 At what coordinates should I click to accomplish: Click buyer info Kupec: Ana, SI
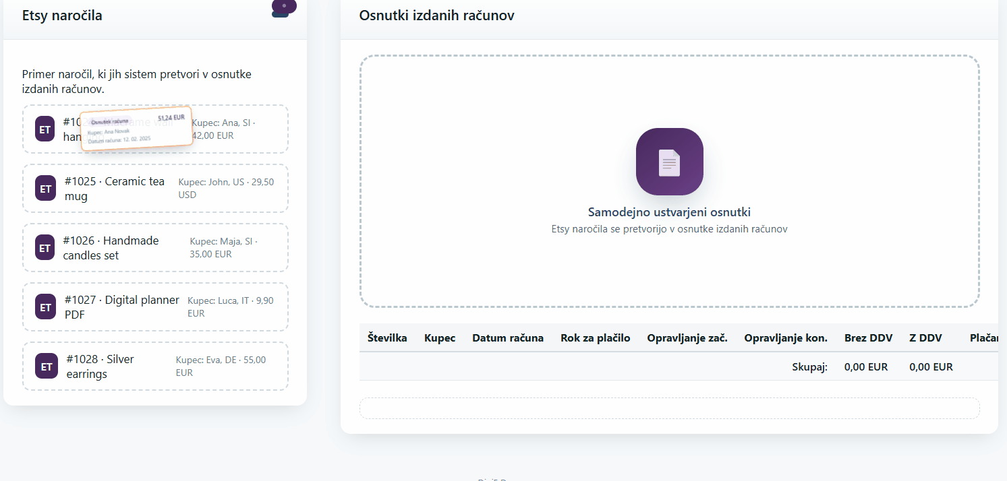(224, 129)
